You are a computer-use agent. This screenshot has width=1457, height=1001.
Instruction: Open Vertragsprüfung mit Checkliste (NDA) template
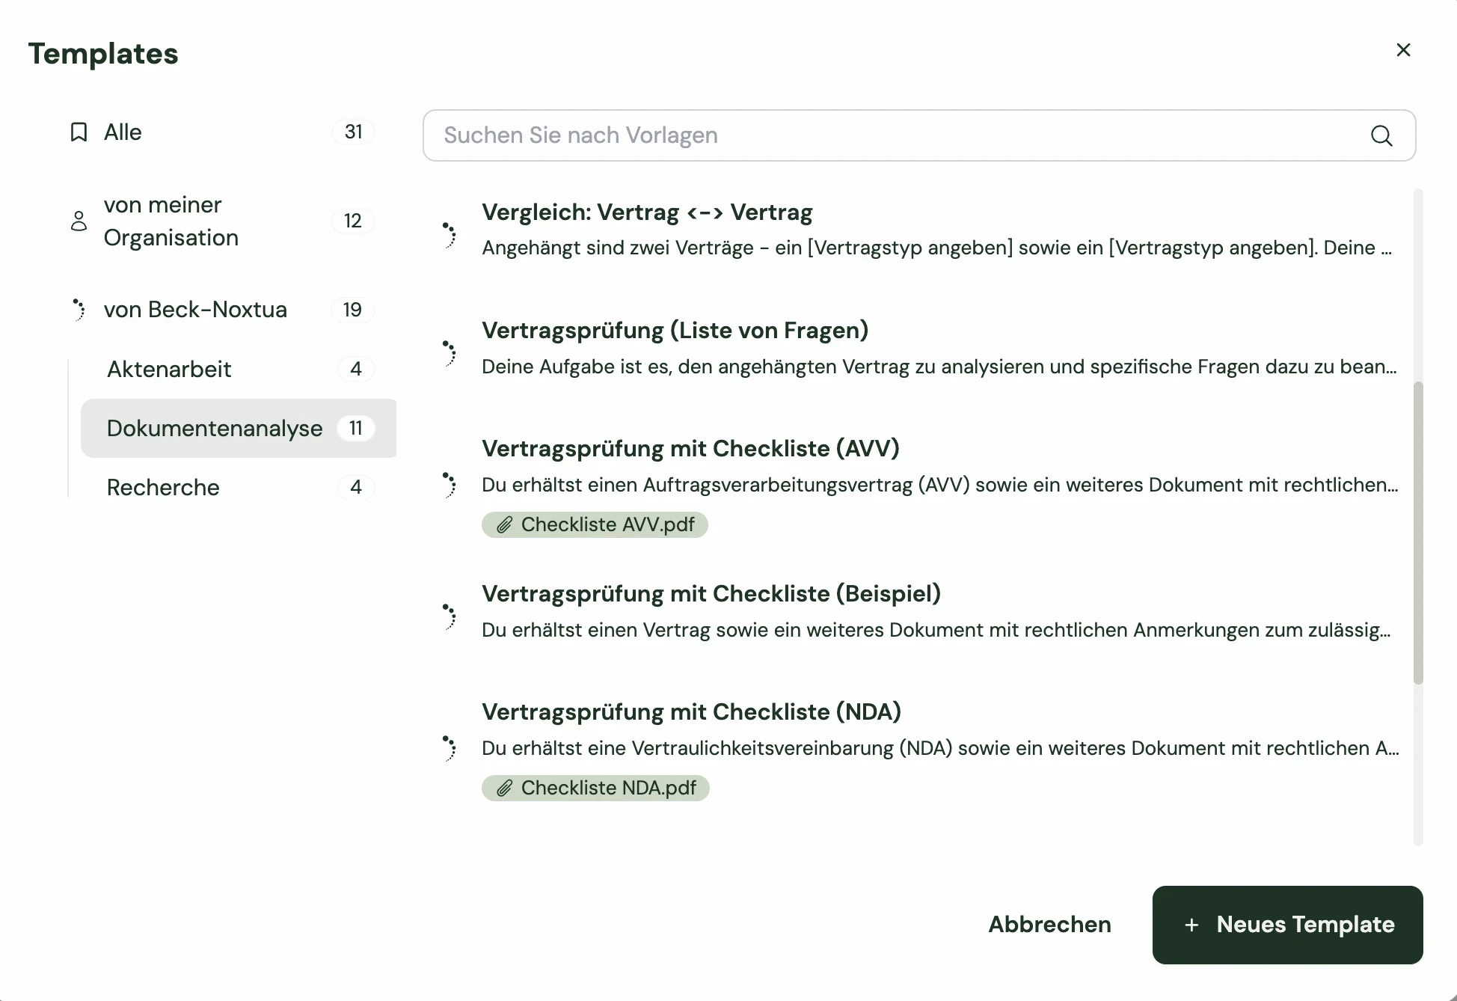click(x=691, y=712)
